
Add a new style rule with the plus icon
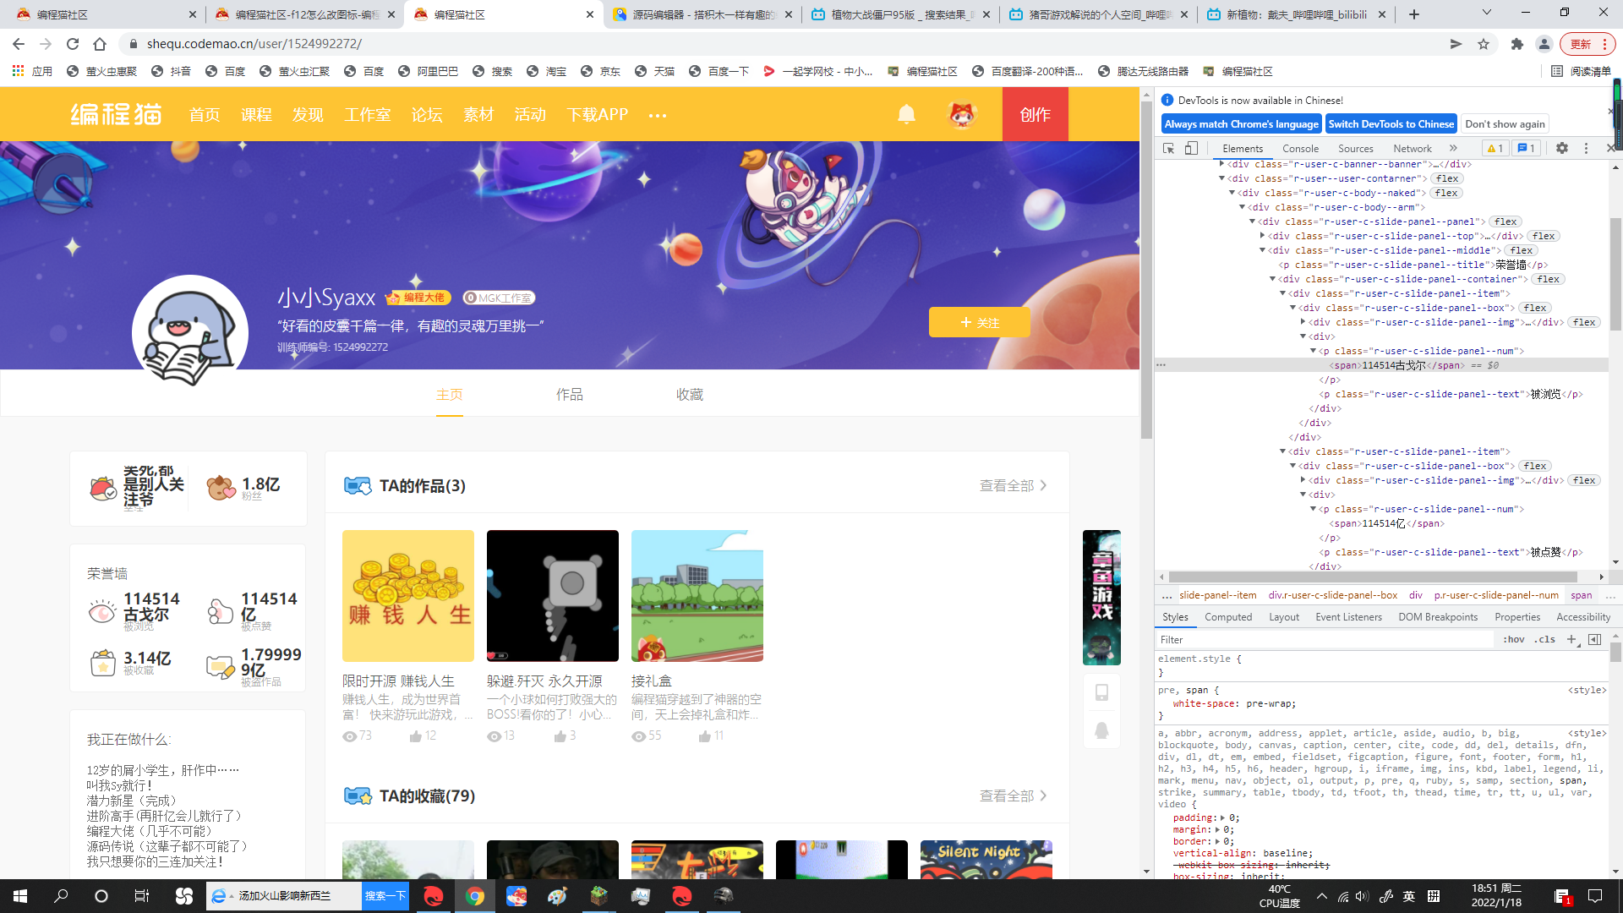[1571, 639]
